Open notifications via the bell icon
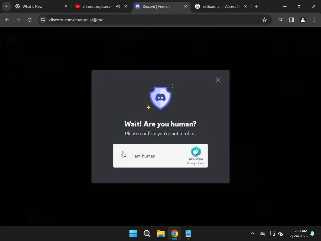The height and width of the screenshot is (241, 321). coord(313,233)
